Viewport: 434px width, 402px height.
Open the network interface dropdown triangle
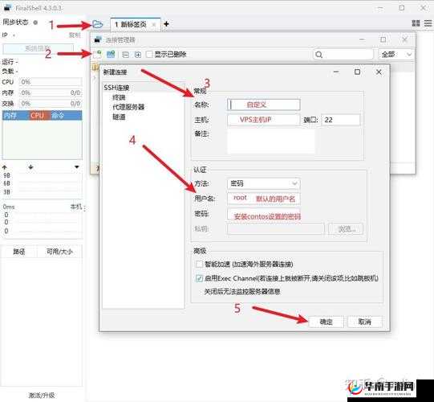pos(77,167)
